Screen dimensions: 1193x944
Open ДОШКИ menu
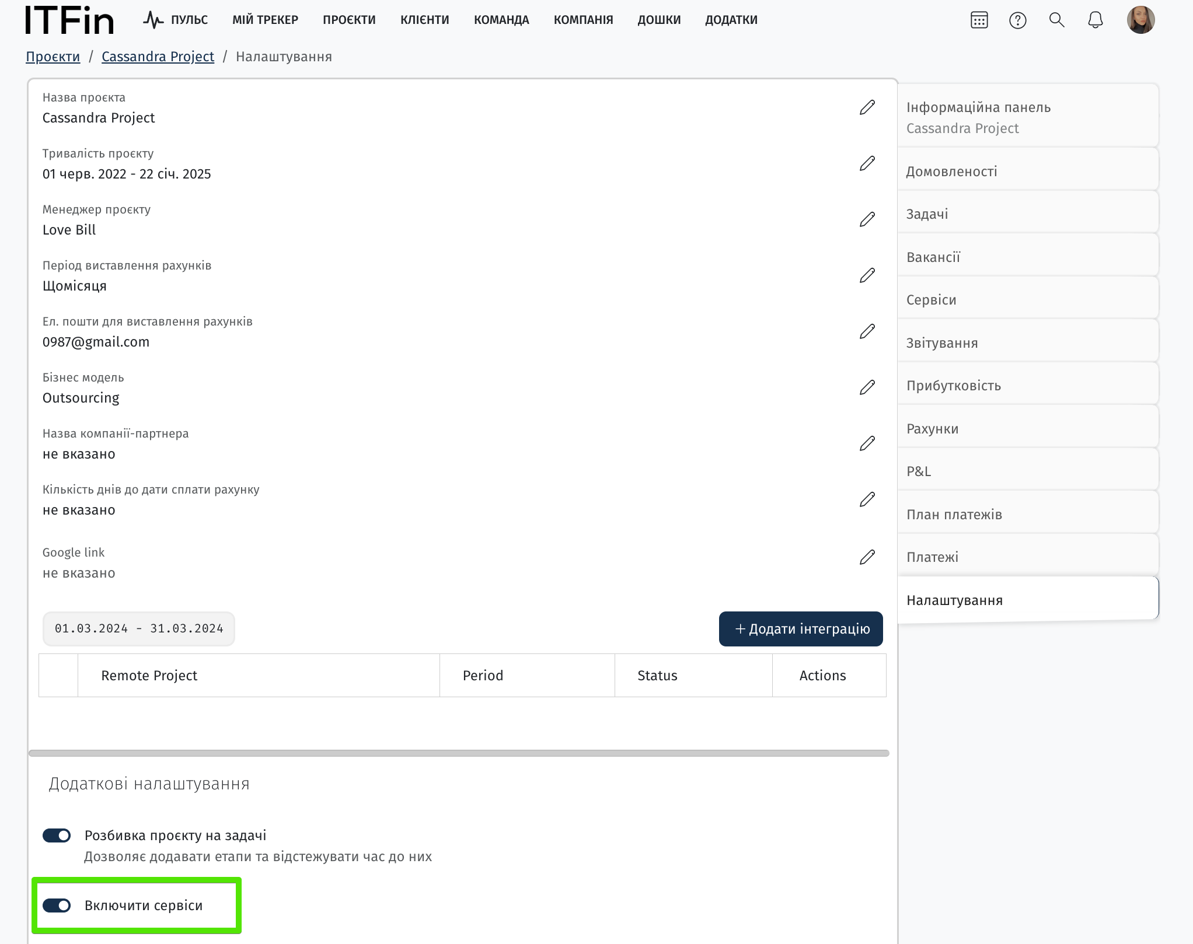point(659,20)
